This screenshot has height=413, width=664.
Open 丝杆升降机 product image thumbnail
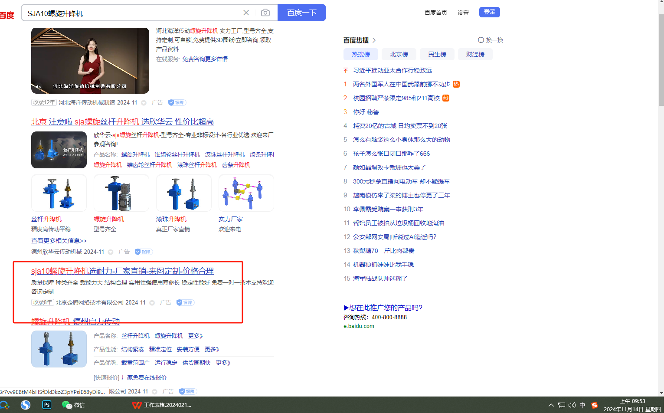[x=59, y=193]
